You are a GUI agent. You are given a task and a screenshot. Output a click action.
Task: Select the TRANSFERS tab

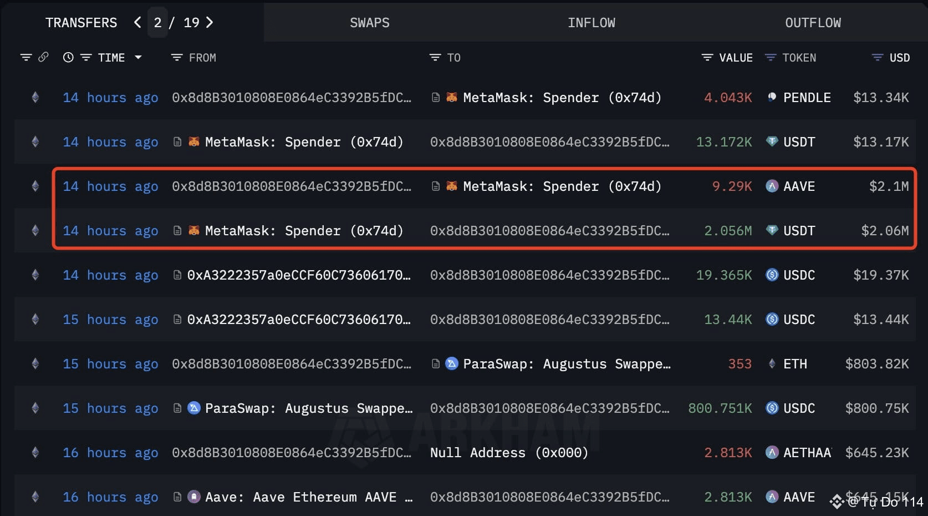click(x=81, y=23)
